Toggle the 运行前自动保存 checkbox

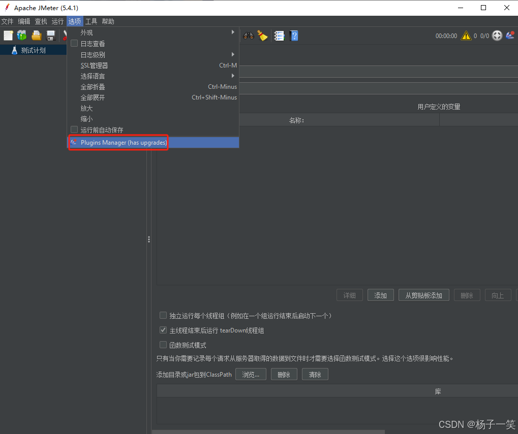[74, 129]
